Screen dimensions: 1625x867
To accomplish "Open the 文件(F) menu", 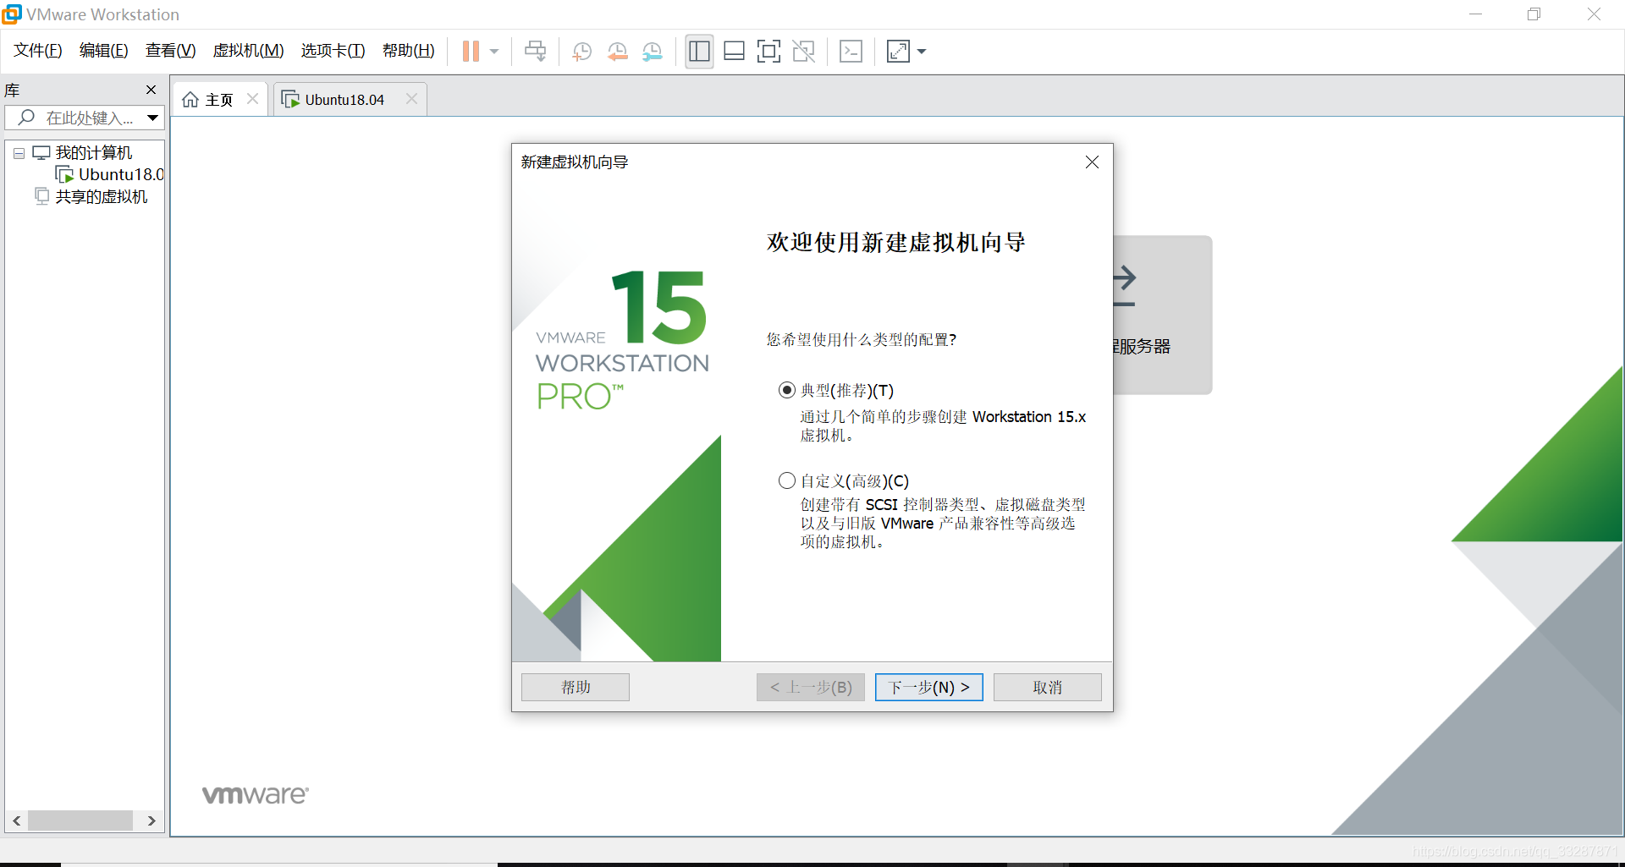I will [38, 51].
